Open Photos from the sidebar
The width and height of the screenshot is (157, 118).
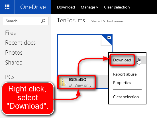pyautogui.click(x=14, y=53)
